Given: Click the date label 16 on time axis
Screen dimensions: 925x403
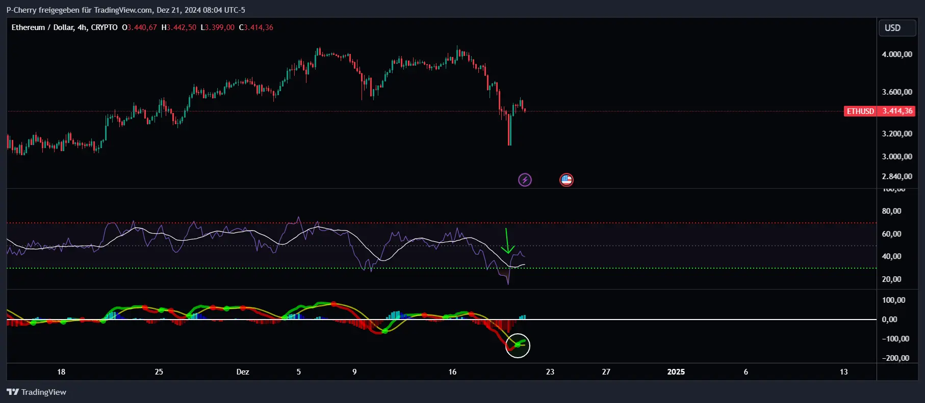Looking at the screenshot, I should tap(452, 372).
